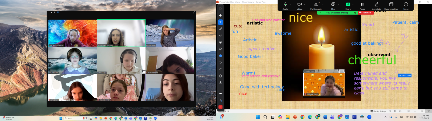
Task: Select the Draw pencil annotation tool
Action: click(220, 29)
